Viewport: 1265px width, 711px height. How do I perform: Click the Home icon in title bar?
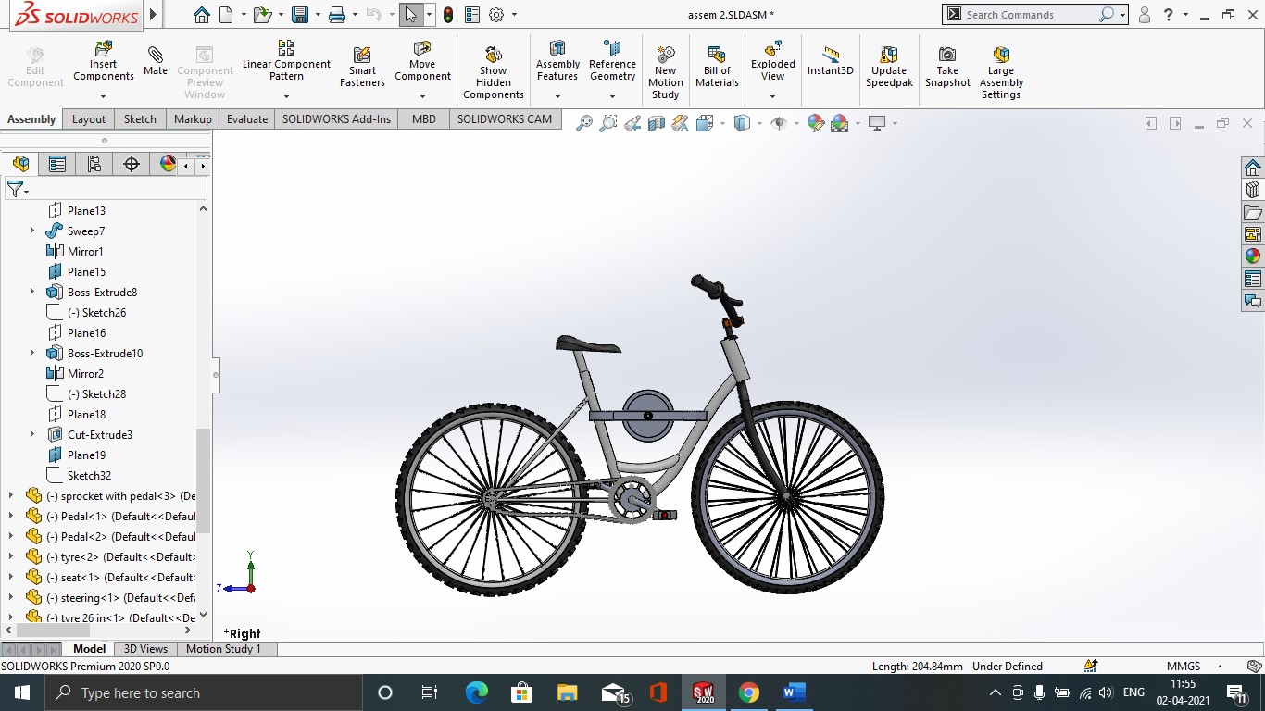[202, 15]
